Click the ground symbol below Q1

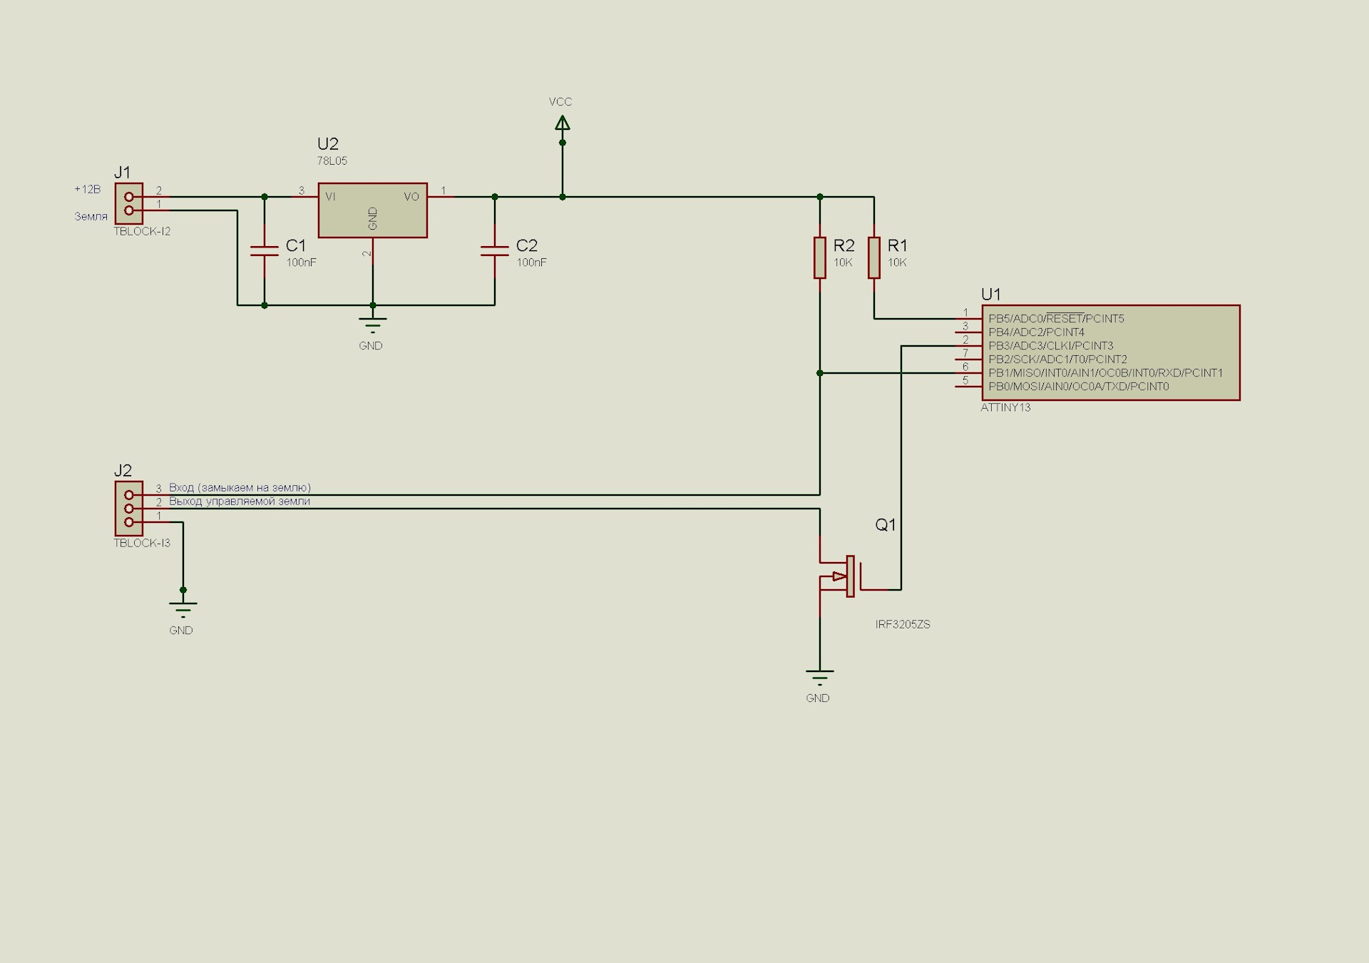[x=820, y=678]
